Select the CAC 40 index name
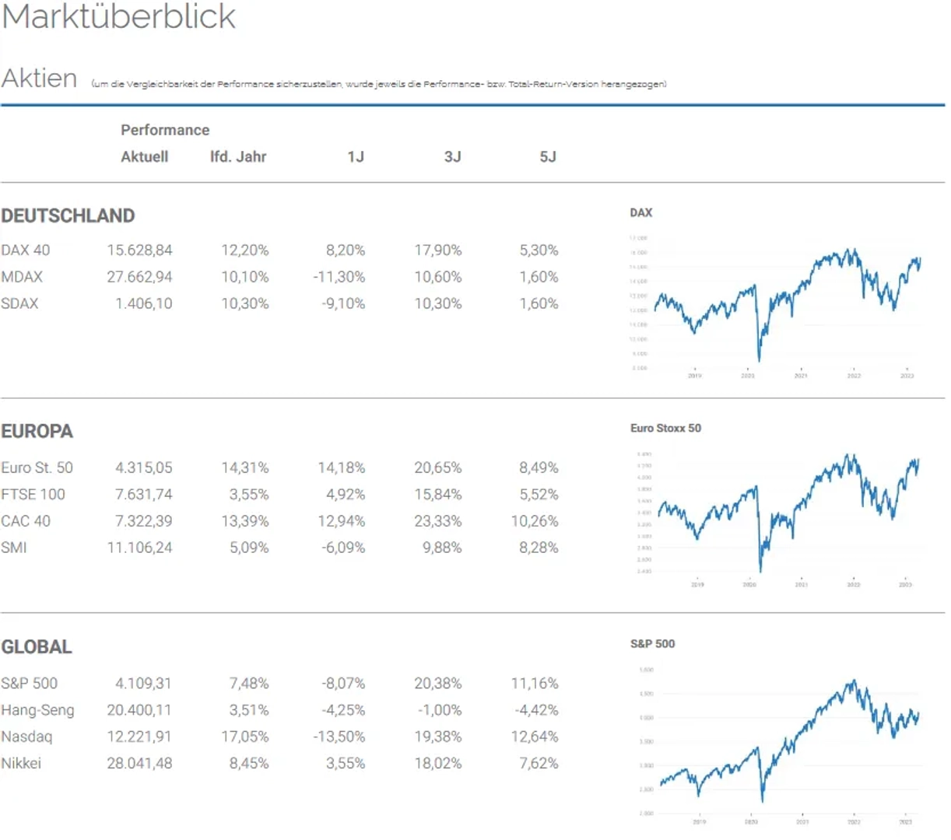The height and width of the screenshot is (840, 951). [26, 521]
